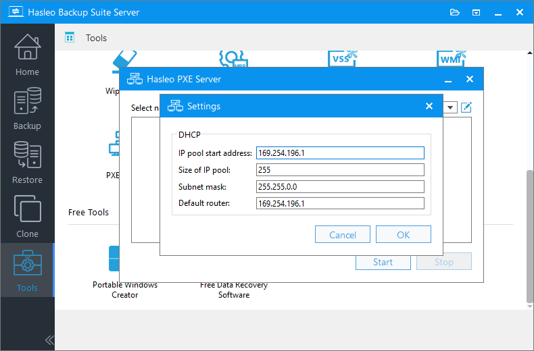Click the 'Free Tools' section heading
This screenshot has width=534, height=351.
89,212
